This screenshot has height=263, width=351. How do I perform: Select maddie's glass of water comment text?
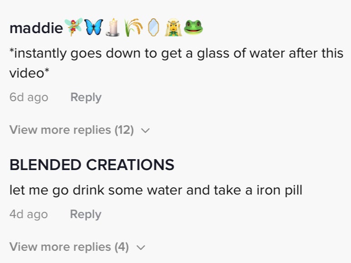176,63
